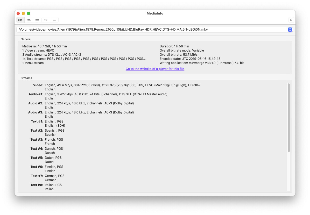Screen dimensions: 310x215
Task: Click the MediaInfo window title
Action: tap(155, 13)
